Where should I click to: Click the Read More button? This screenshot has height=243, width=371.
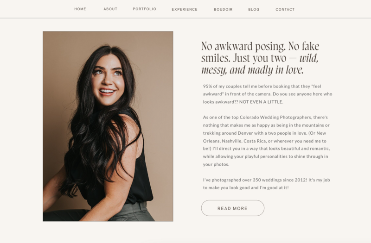pos(233,208)
